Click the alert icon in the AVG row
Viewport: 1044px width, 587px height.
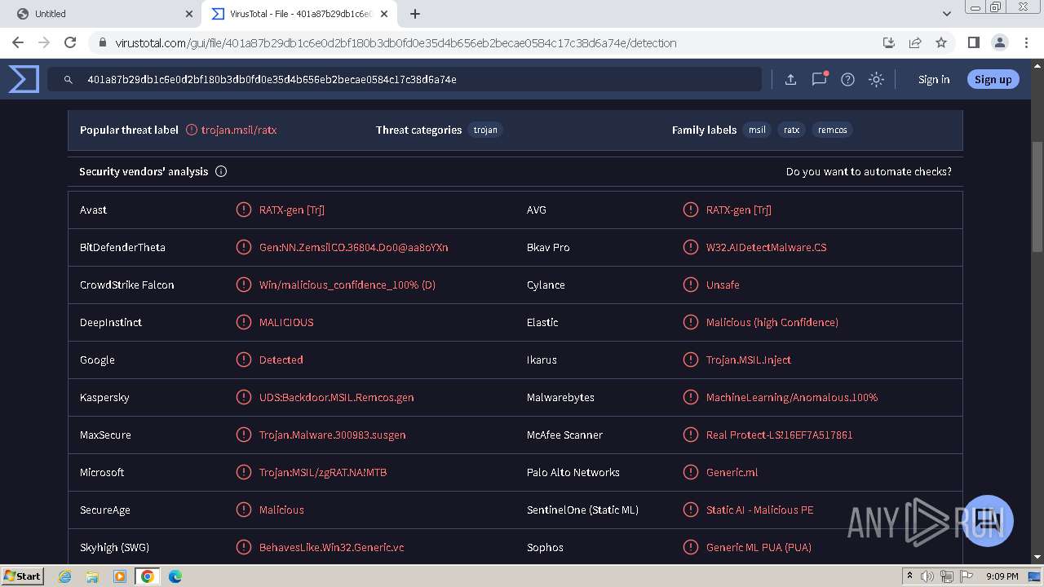point(691,210)
